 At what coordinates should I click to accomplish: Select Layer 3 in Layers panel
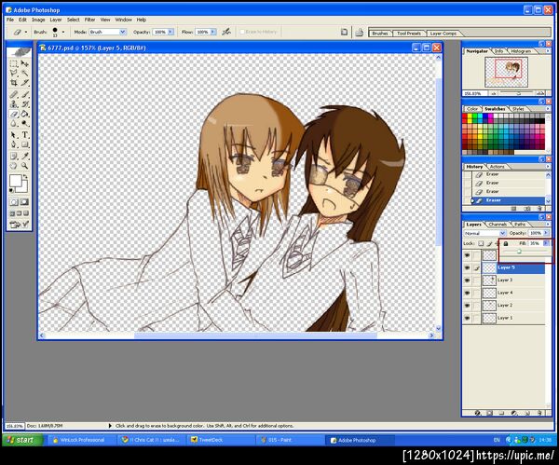point(513,280)
